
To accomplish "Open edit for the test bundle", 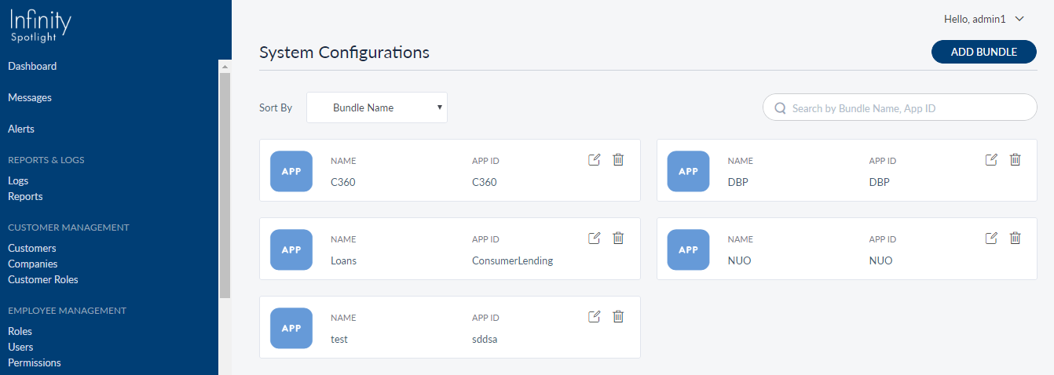I will [595, 317].
